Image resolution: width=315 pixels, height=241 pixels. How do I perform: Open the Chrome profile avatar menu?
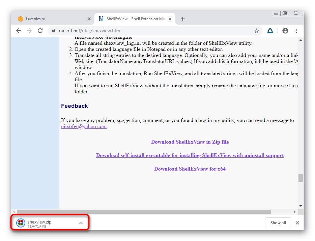(x=285, y=31)
